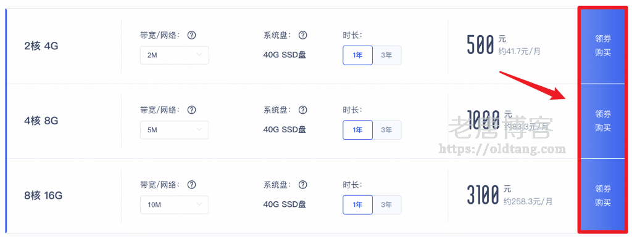The height and width of the screenshot is (237, 632).
Task: Click help icon beside 带宽/网络 in 8核 16G row
Action: 192,185
